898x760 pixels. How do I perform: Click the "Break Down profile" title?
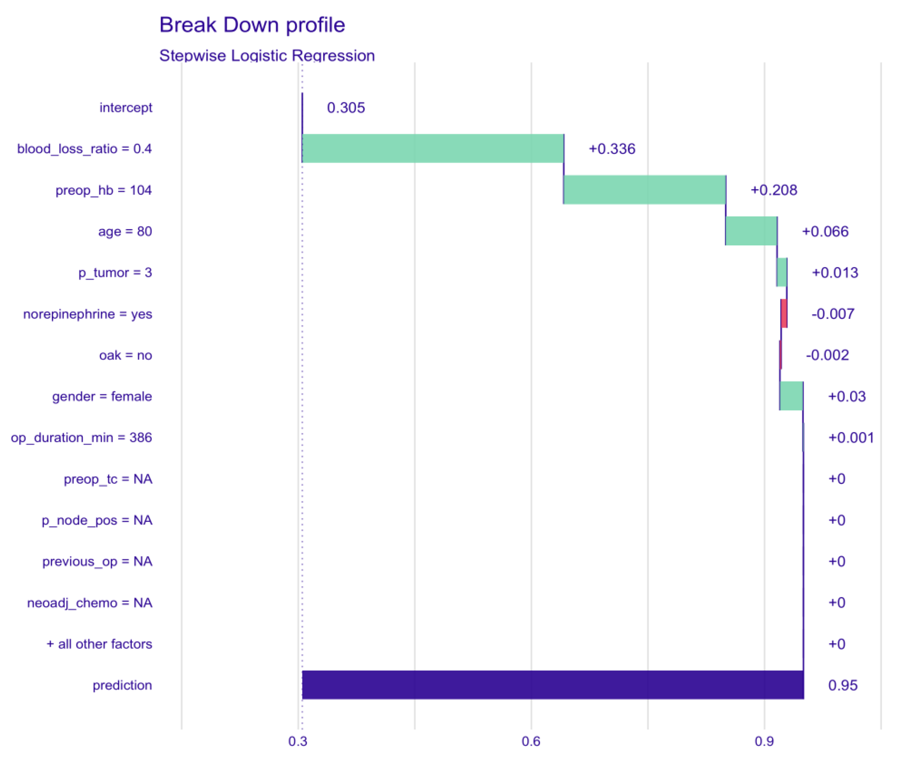pyautogui.click(x=252, y=25)
